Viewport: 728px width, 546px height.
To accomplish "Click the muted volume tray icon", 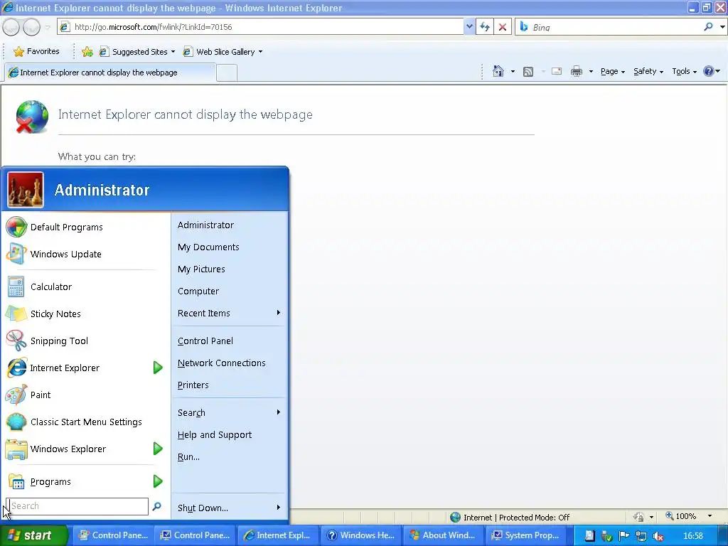I will pos(658,536).
